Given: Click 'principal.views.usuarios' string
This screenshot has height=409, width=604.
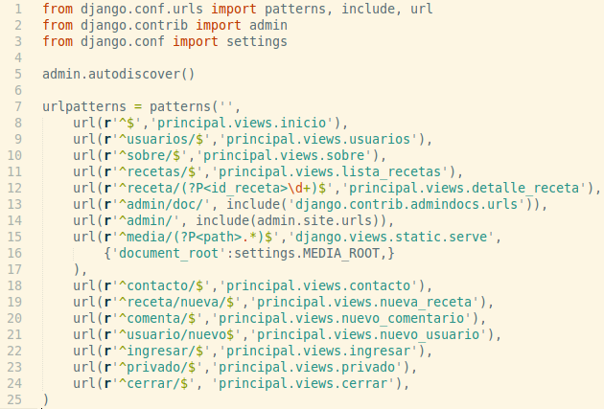Looking at the screenshot, I should click(318, 139).
